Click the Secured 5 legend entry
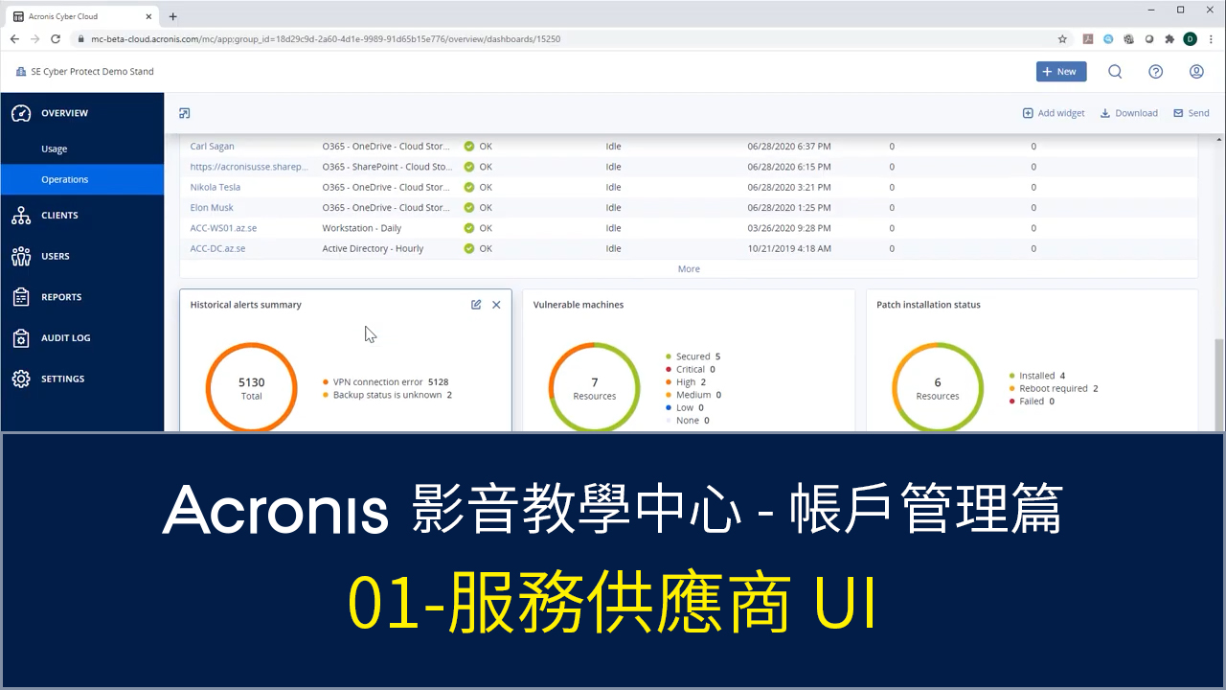The height and width of the screenshot is (690, 1226). [x=693, y=356]
